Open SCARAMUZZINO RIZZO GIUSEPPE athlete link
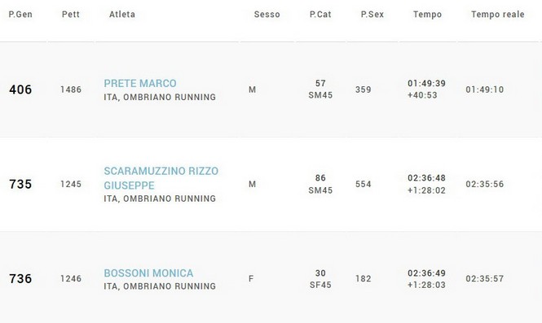542x323 pixels. [x=161, y=178]
